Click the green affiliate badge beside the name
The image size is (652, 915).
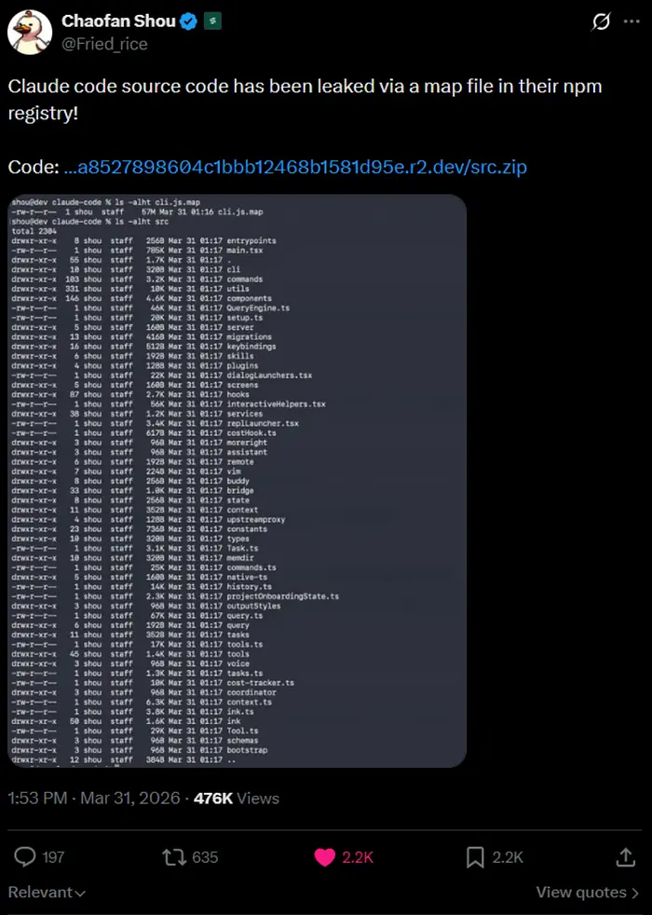click(x=212, y=21)
